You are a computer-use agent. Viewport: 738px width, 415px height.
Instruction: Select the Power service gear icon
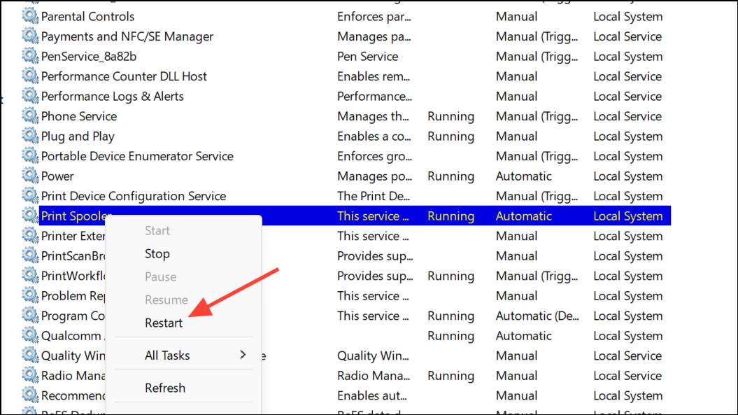coord(30,176)
